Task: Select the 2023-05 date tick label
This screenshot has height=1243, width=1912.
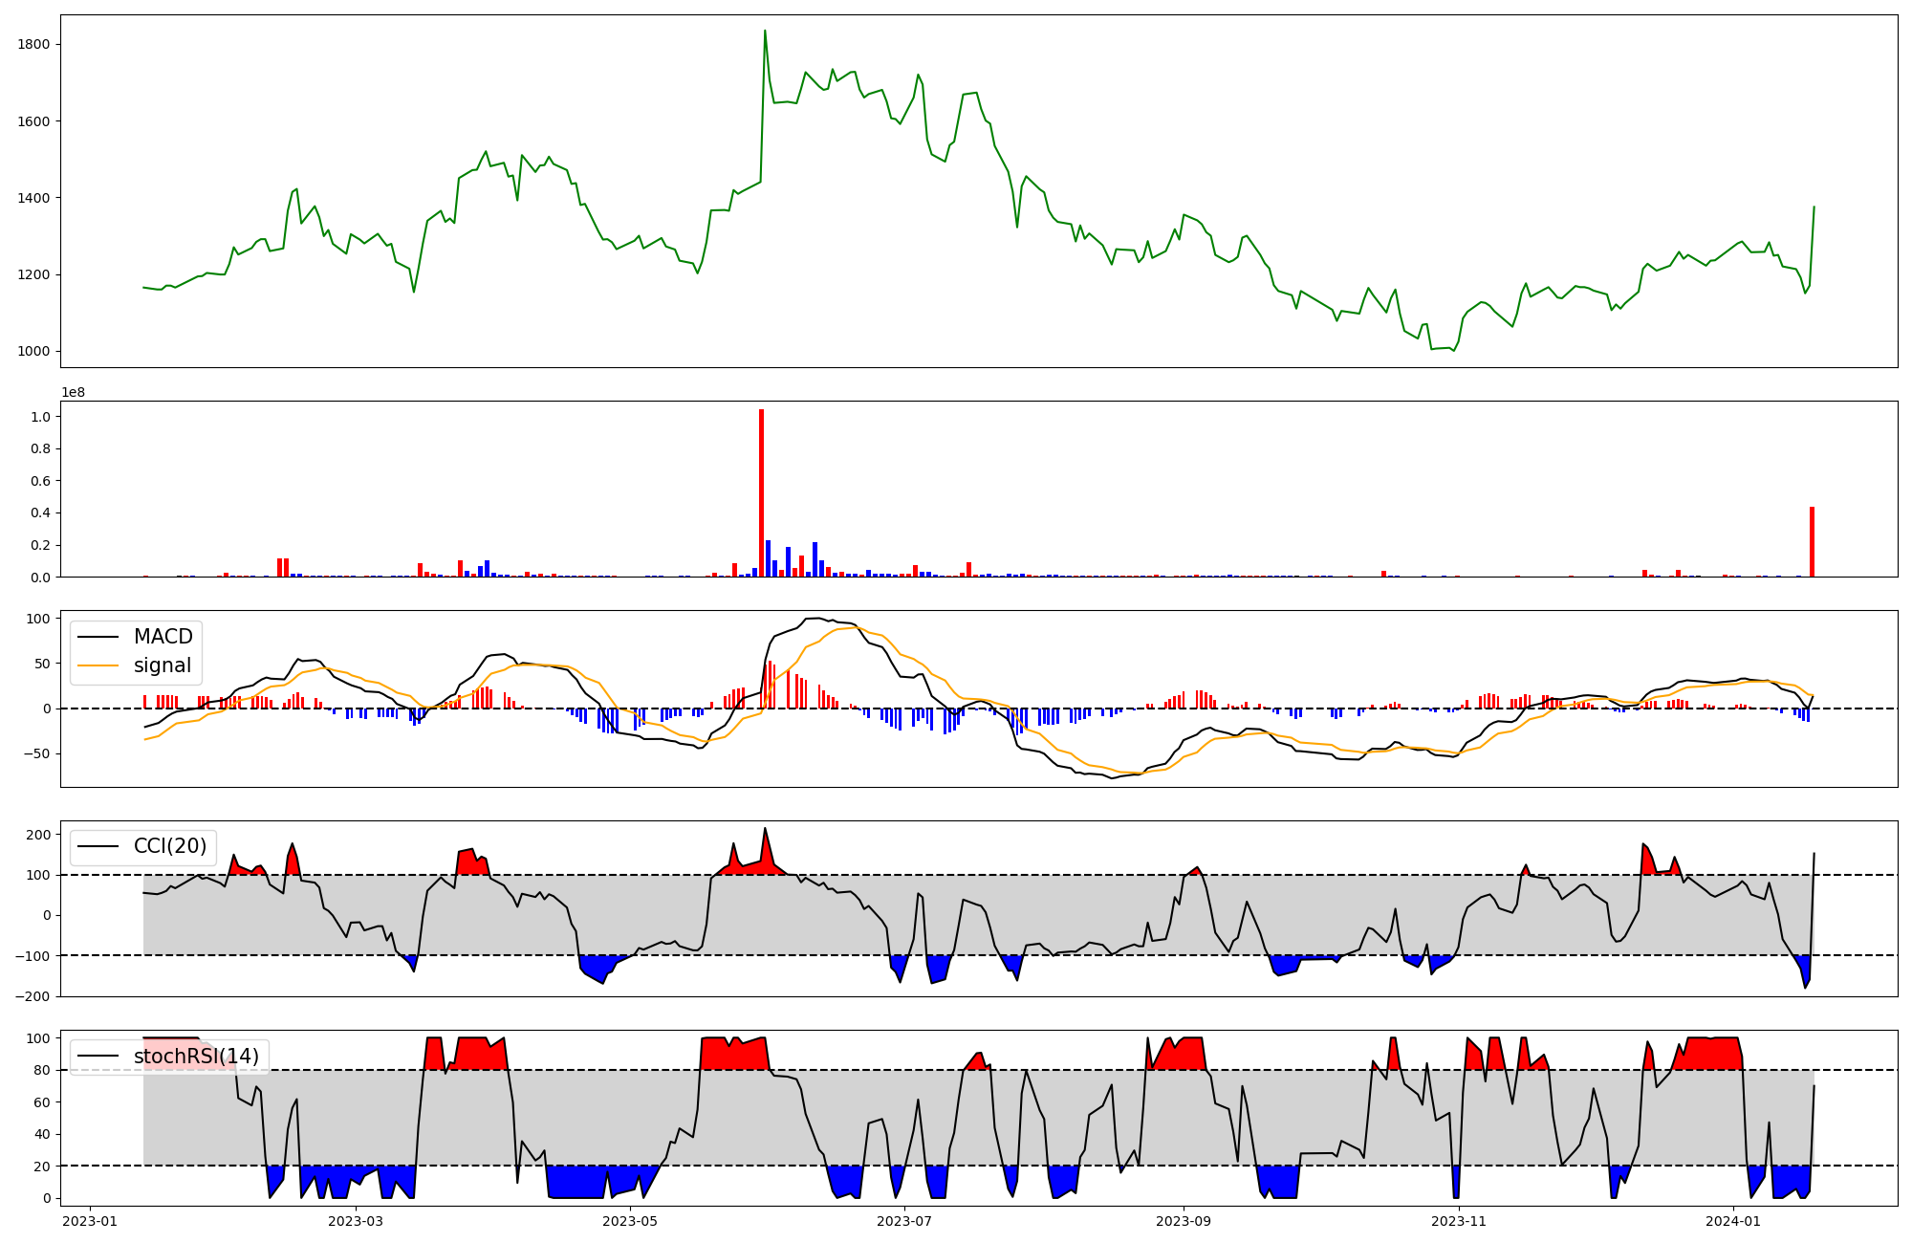Action: [x=630, y=1221]
